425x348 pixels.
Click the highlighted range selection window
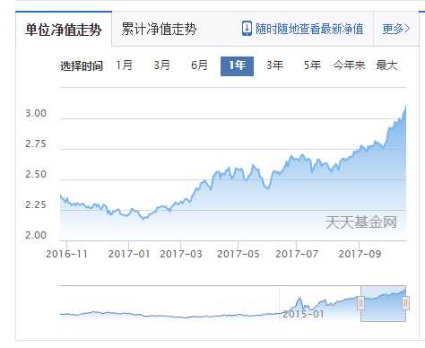click(x=383, y=303)
